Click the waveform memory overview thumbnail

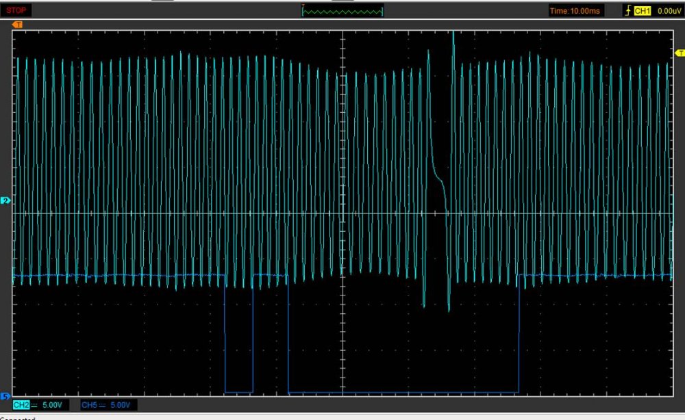pos(342,11)
